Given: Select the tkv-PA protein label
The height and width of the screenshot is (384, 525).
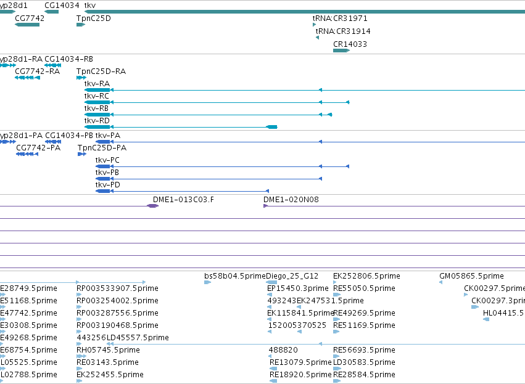Looking at the screenshot, I should point(108,136).
